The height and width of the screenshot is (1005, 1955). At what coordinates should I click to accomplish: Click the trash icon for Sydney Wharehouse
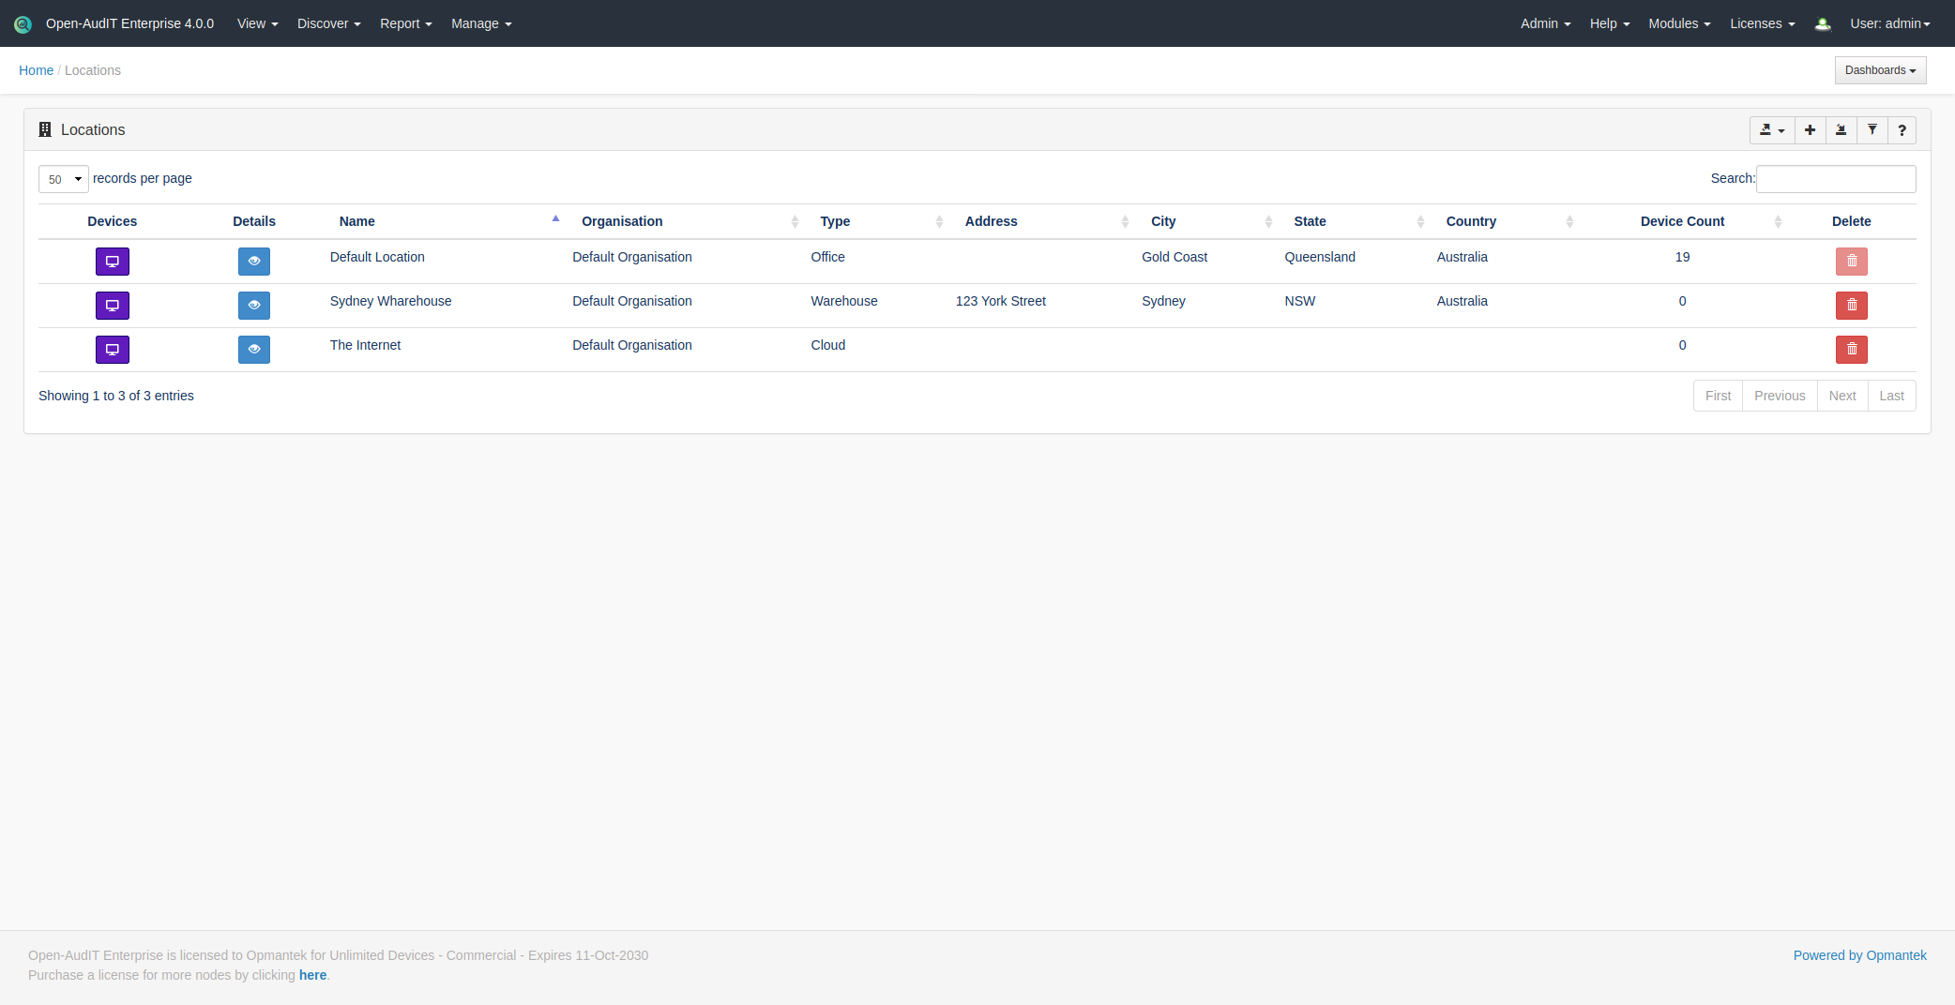[1851, 306]
